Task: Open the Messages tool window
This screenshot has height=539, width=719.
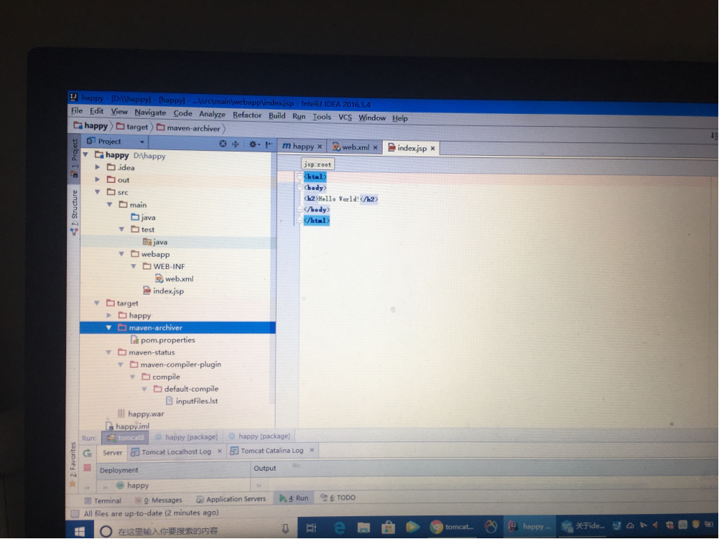Action: (x=158, y=500)
